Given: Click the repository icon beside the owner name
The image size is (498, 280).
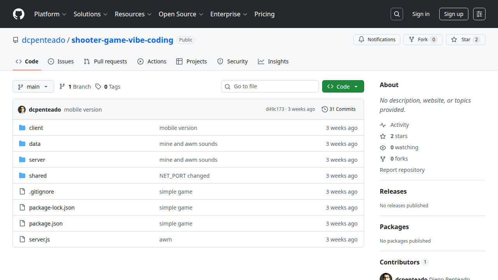Looking at the screenshot, I should (16, 40).
